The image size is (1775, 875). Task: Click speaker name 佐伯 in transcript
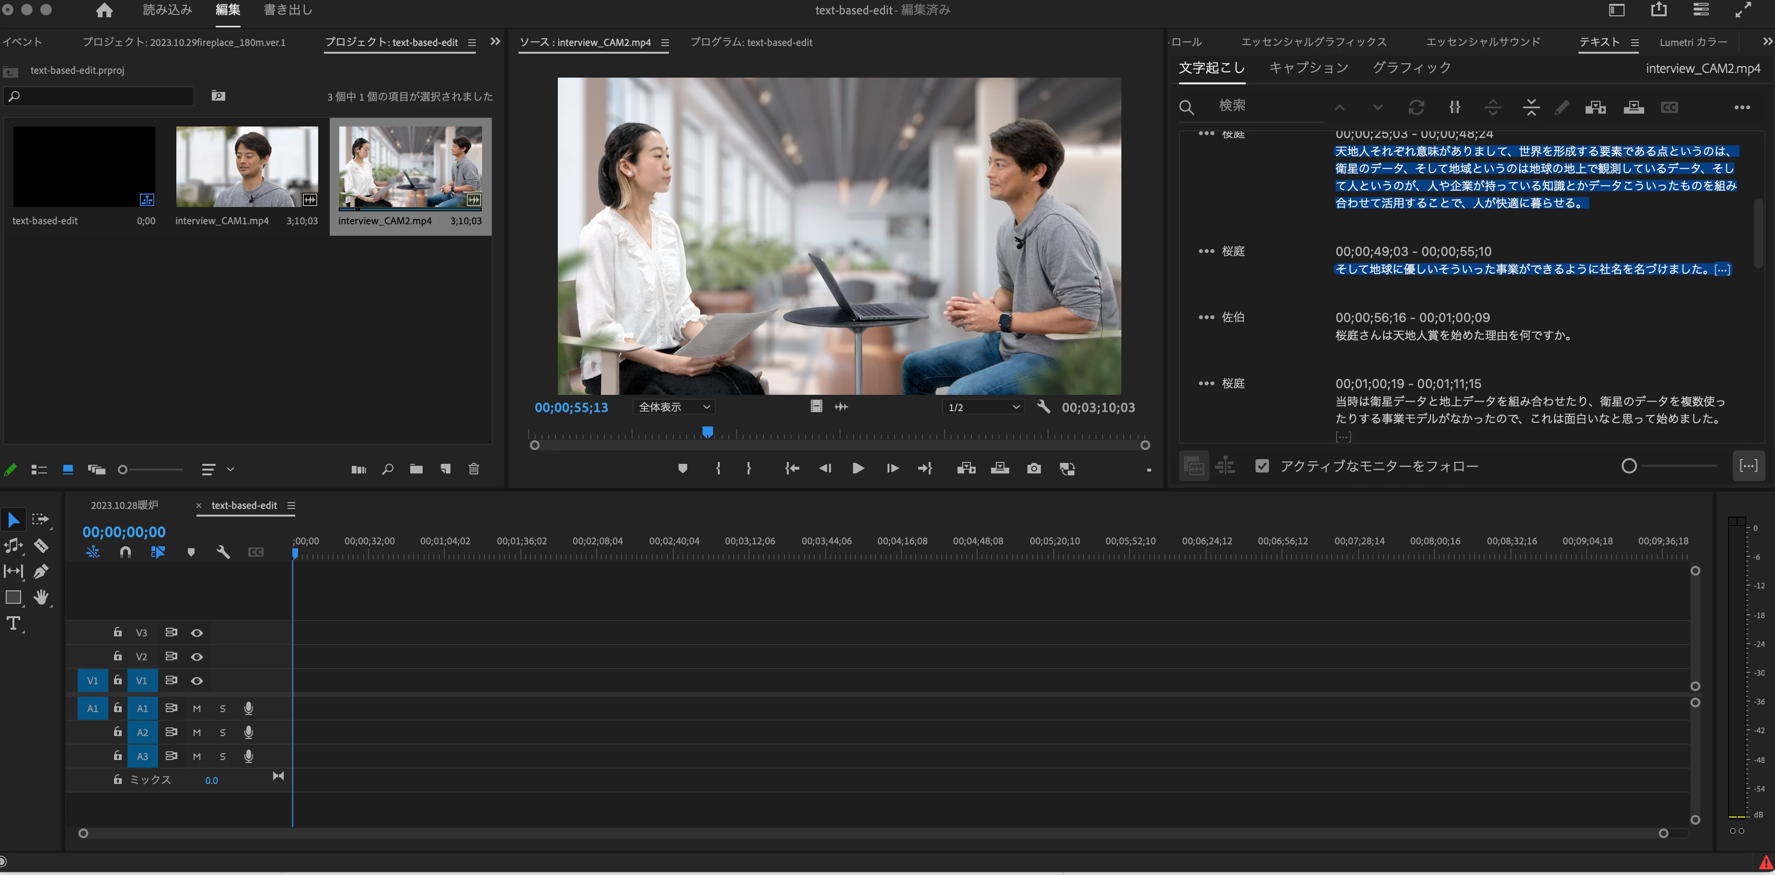(1233, 317)
